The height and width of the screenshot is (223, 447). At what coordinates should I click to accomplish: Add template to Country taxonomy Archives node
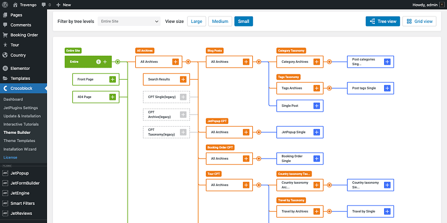pyautogui.click(x=316, y=185)
